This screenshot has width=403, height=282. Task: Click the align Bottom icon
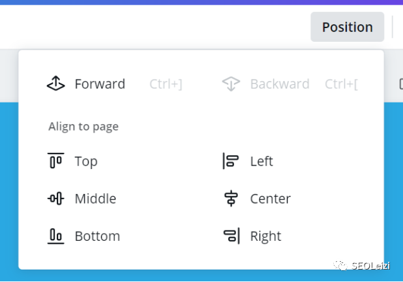click(56, 236)
